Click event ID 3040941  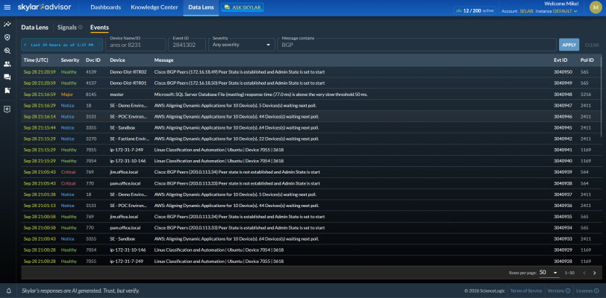click(x=563, y=150)
